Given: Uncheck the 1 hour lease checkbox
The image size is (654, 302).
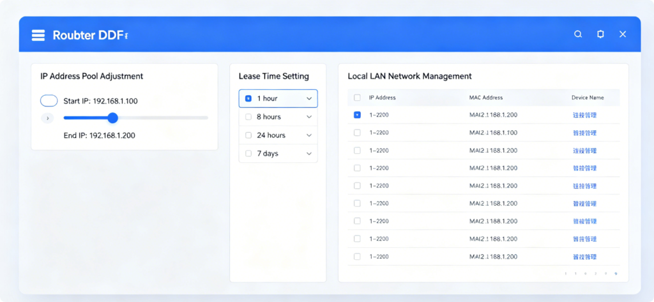Looking at the screenshot, I should coord(248,98).
